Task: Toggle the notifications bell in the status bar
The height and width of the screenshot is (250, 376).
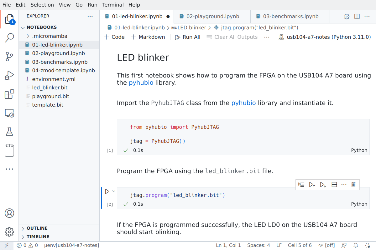Action: click(x=356, y=245)
